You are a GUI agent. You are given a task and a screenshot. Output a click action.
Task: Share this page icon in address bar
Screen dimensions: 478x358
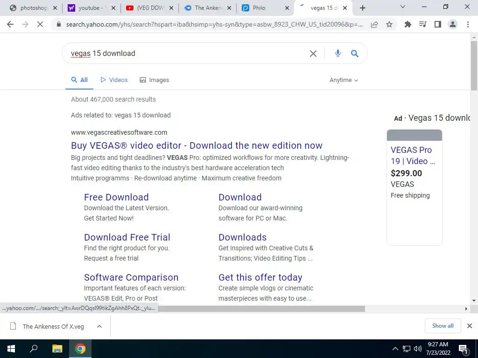[374, 24]
